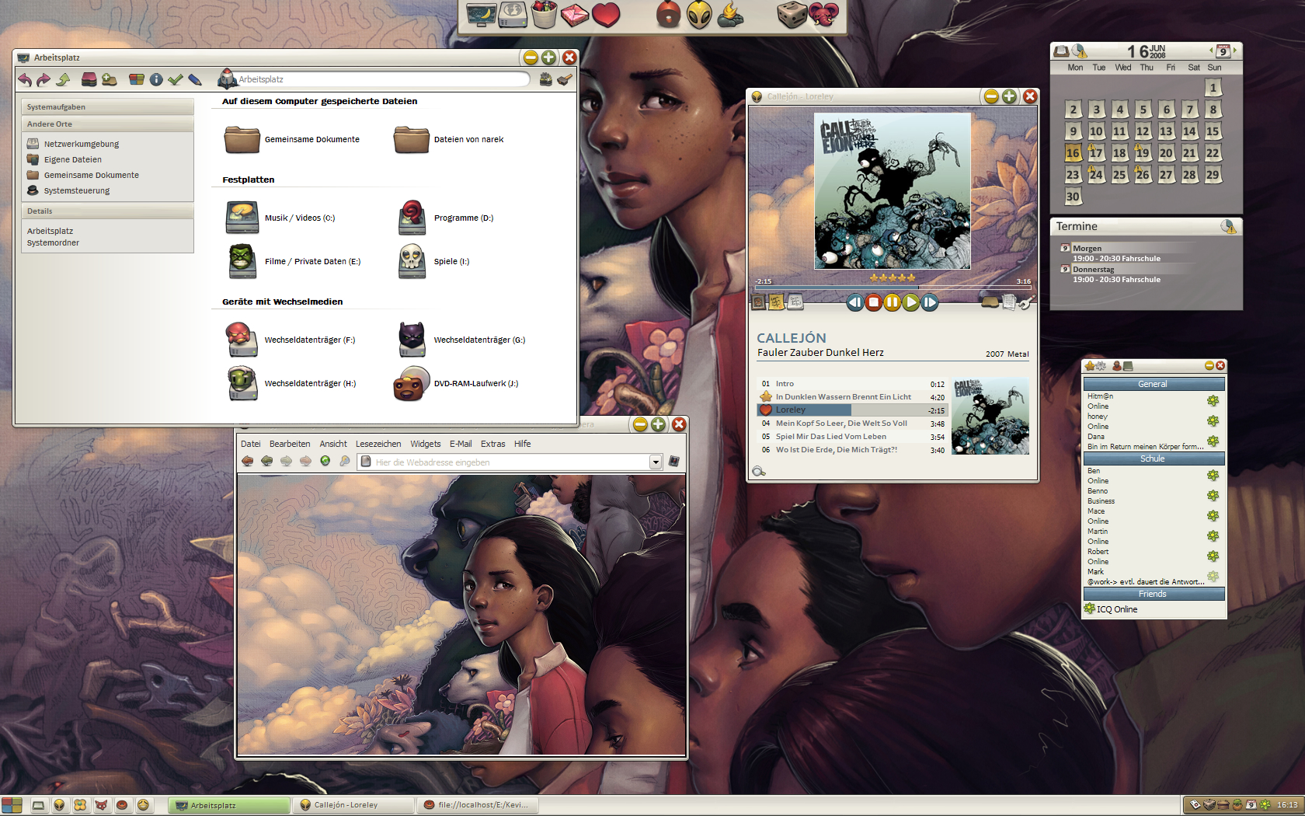Open the Bearbeiten menu
Screen dimensions: 1305x816
pos(290,444)
